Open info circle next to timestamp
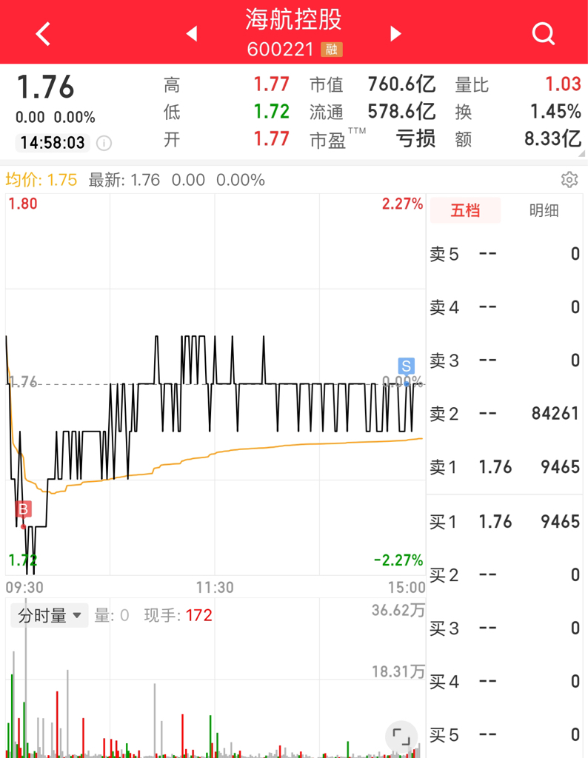This screenshot has width=588, height=758. click(104, 143)
